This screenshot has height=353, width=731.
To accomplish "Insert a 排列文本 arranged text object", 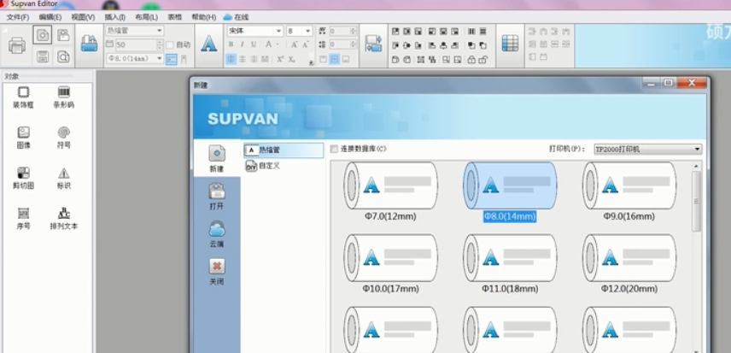I will tap(64, 219).
